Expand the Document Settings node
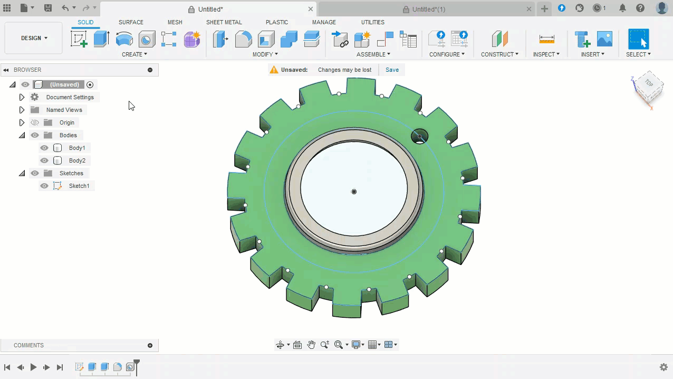This screenshot has height=379, width=673. (22, 97)
